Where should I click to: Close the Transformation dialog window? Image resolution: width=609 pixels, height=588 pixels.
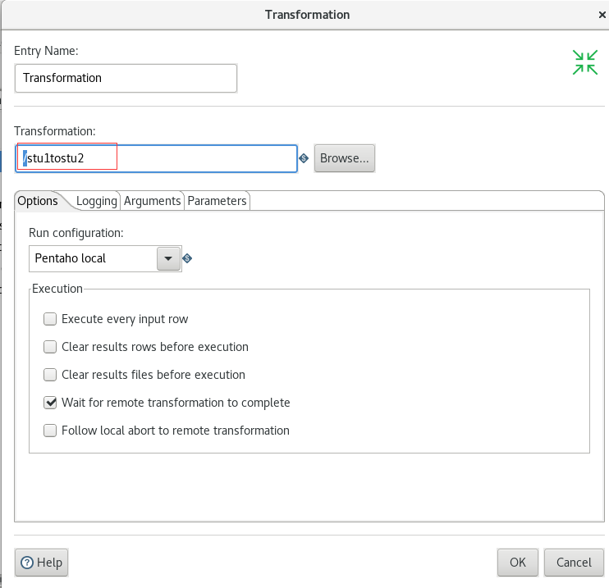pyautogui.click(x=602, y=15)
